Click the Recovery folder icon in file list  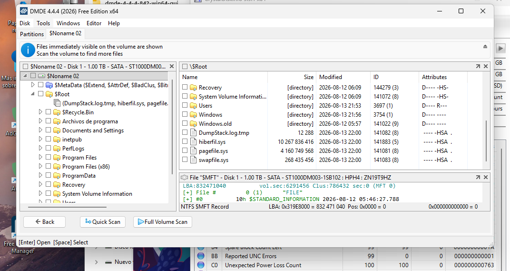pos(193,88)
